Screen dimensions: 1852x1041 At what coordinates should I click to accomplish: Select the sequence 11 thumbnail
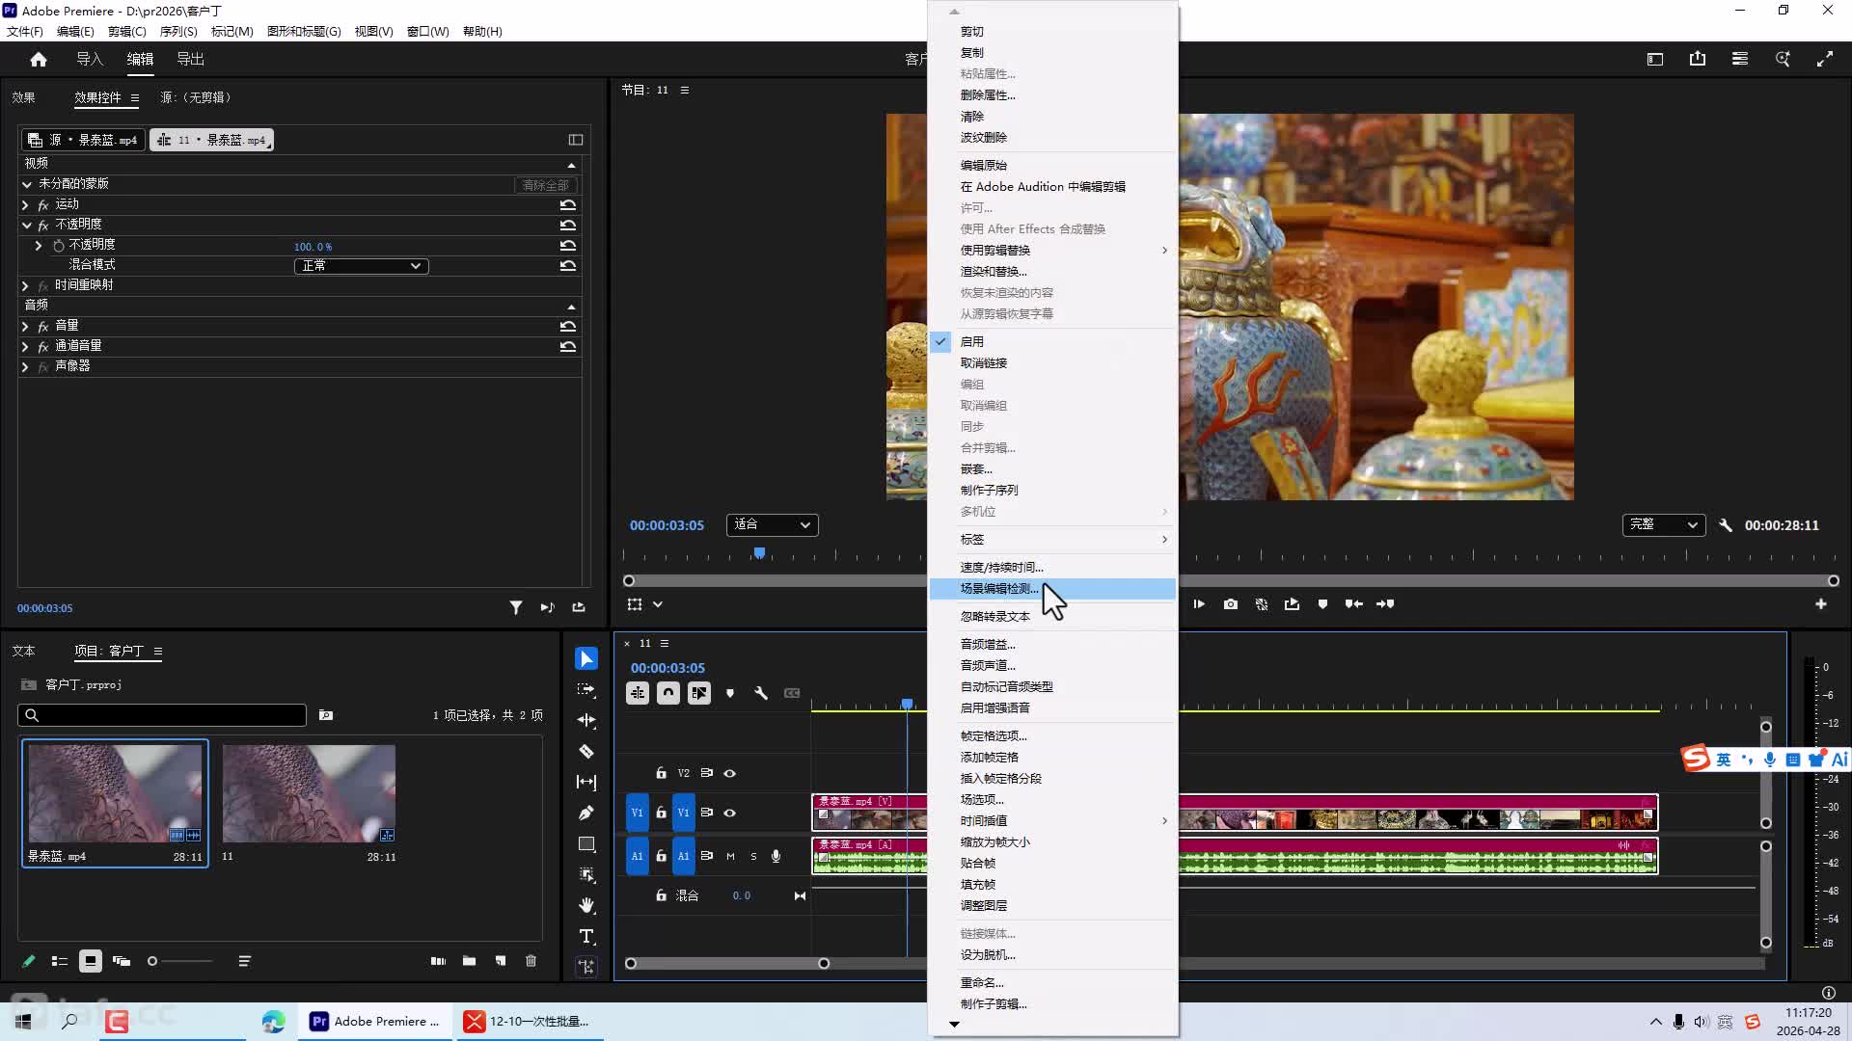309,793
